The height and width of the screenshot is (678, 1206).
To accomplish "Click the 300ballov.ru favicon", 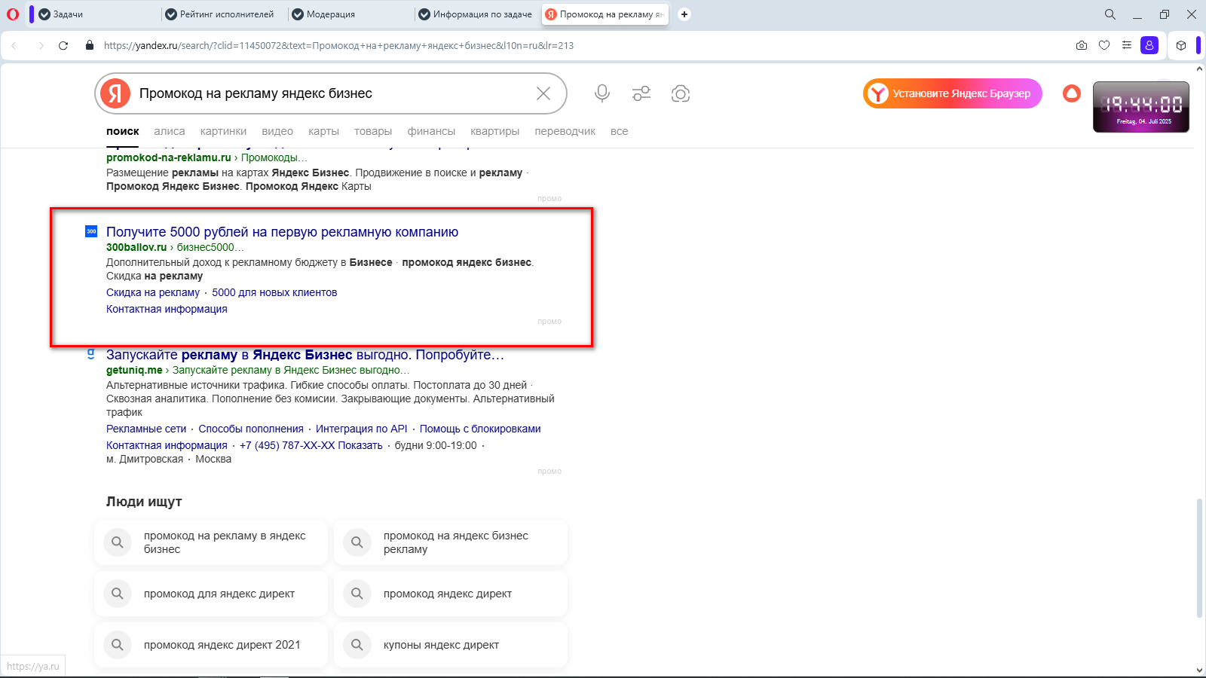I will point(91,231).
